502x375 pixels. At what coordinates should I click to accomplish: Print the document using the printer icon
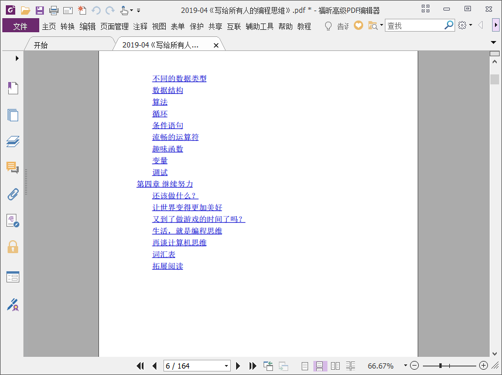point(54,11)
